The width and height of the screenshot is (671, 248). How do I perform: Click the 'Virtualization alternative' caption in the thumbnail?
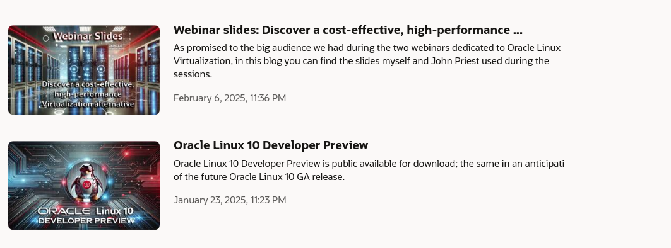pyautogui.click(x=88, y=104)
